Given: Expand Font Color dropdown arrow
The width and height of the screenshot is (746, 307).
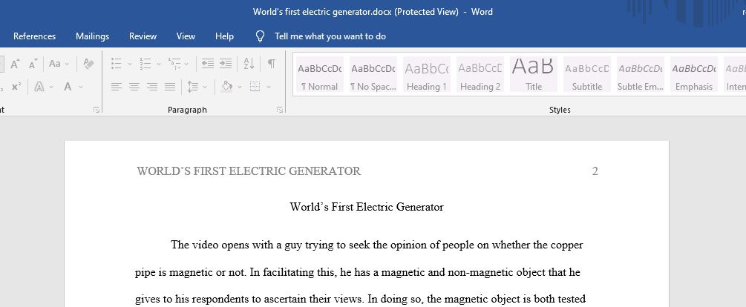Looking at the screenshot, I should 81,87.
